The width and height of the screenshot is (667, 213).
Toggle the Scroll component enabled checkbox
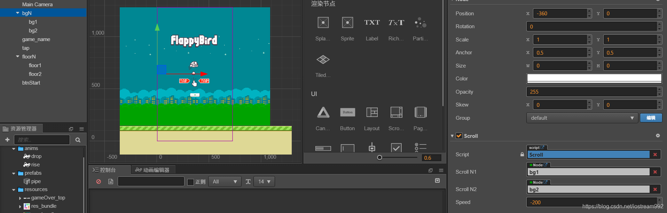click(459, 136)
